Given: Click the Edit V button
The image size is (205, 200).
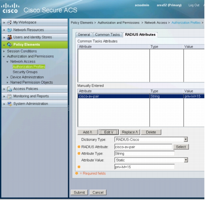Looking at the screenshot, I should click(108, 132).
